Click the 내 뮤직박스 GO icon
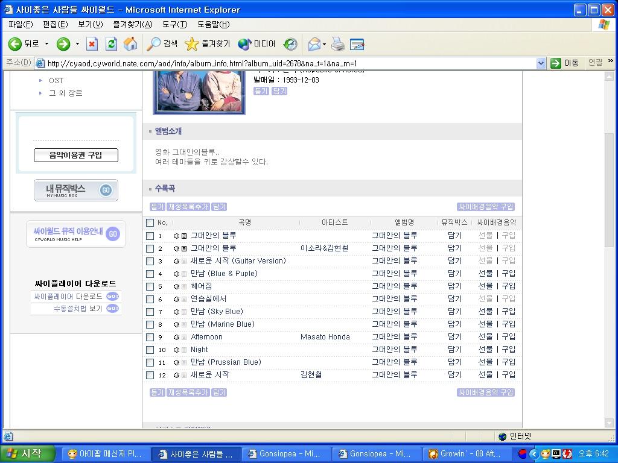This screenshot has width=618, height=463. [x=106, y=190]
